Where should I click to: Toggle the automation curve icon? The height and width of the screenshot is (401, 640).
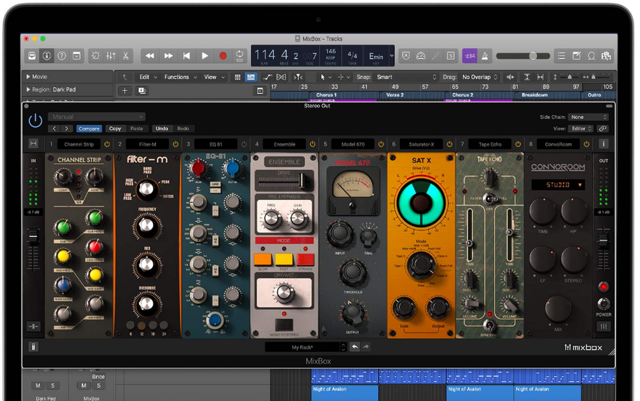click(x=268, y=77)
